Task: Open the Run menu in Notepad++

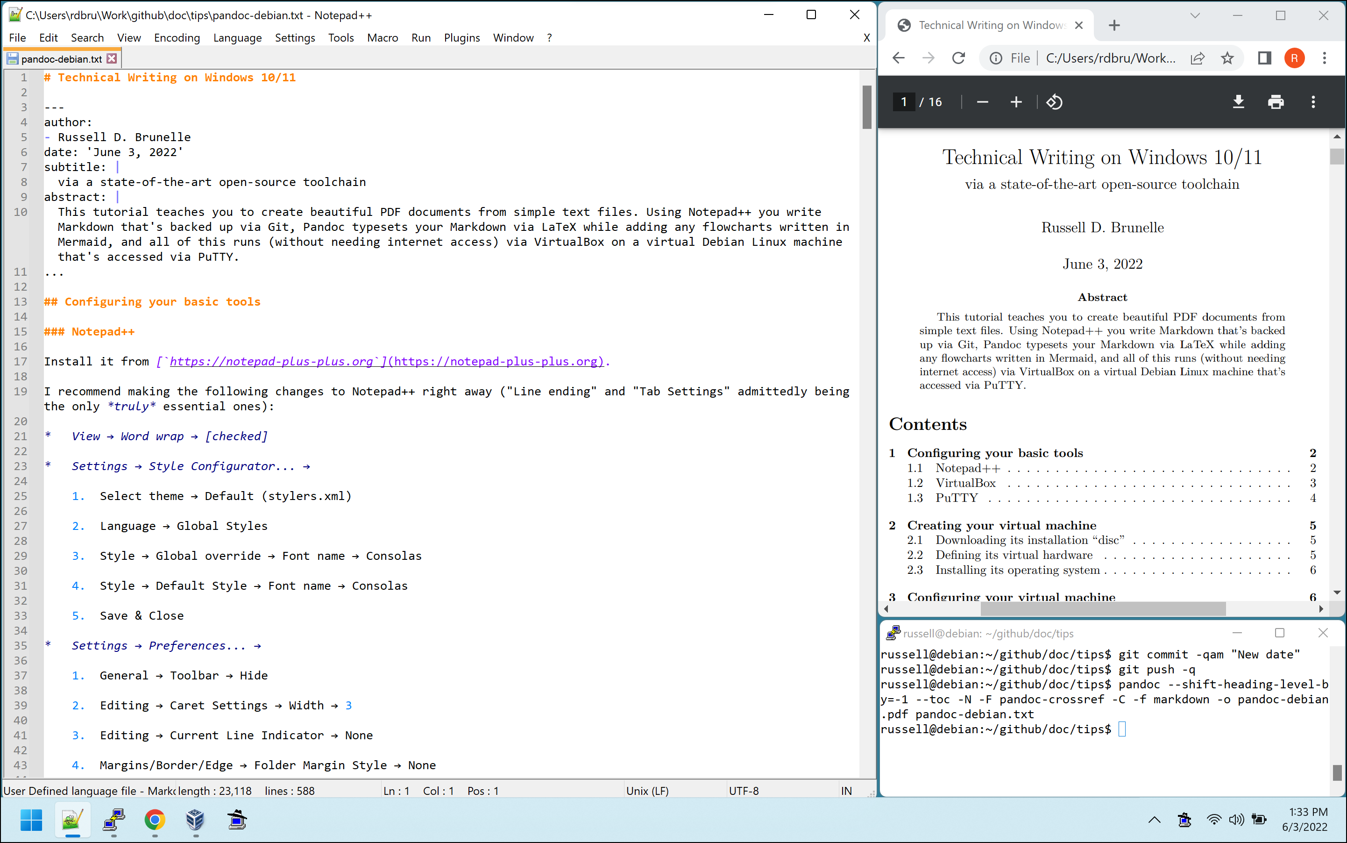Action: click(x=421, y=37)
